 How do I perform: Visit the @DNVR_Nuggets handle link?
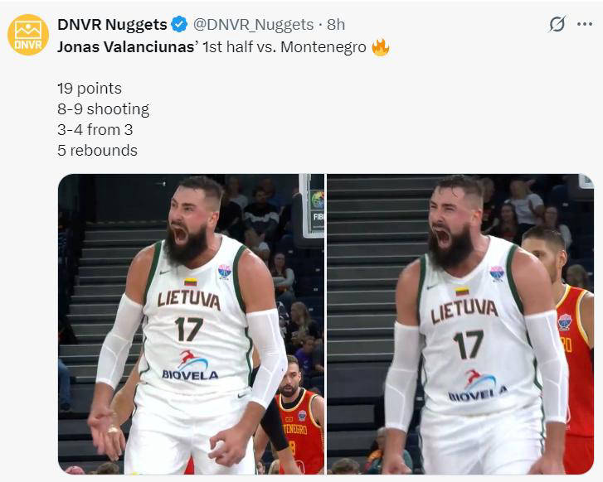pos(254,25)
